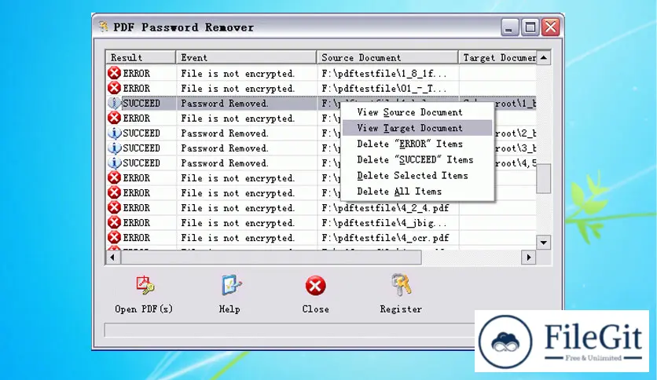Click the Target Document column header
Image resolution: width=657 pixels, height=380 pixels.
(x=497, y=57)
